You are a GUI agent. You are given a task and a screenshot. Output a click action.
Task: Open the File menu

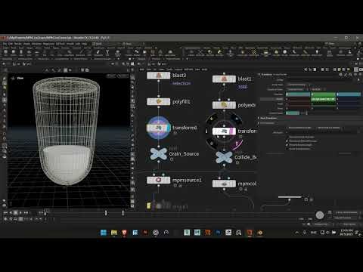(5, 44)
